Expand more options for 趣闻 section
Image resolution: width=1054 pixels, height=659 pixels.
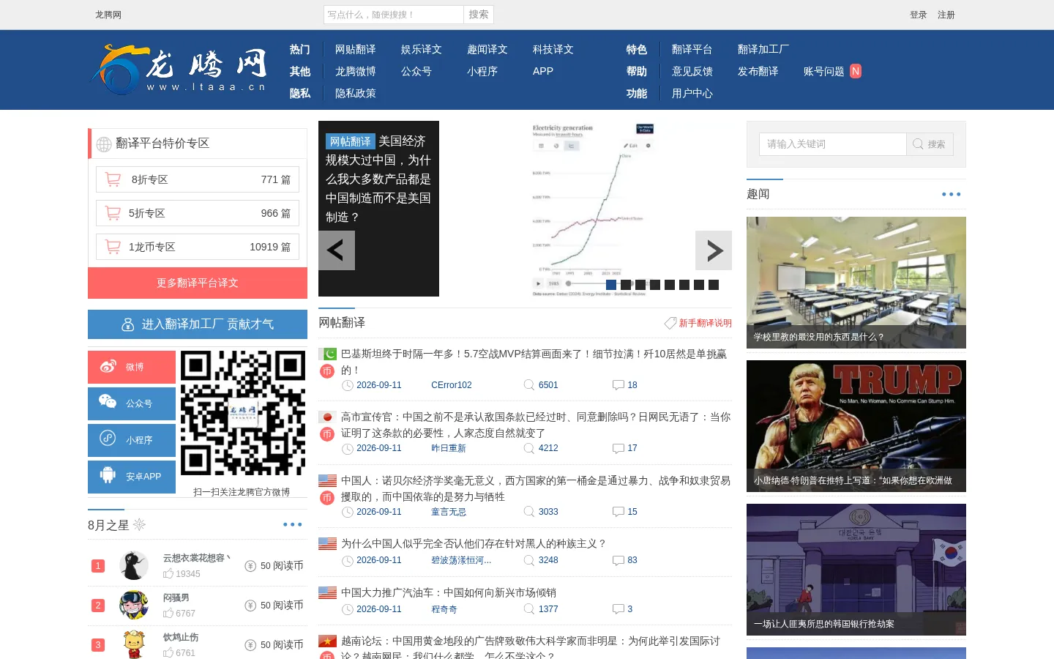coord(951,194)
